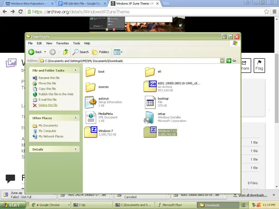Collapse the Other Places panel

click(76, 118)
